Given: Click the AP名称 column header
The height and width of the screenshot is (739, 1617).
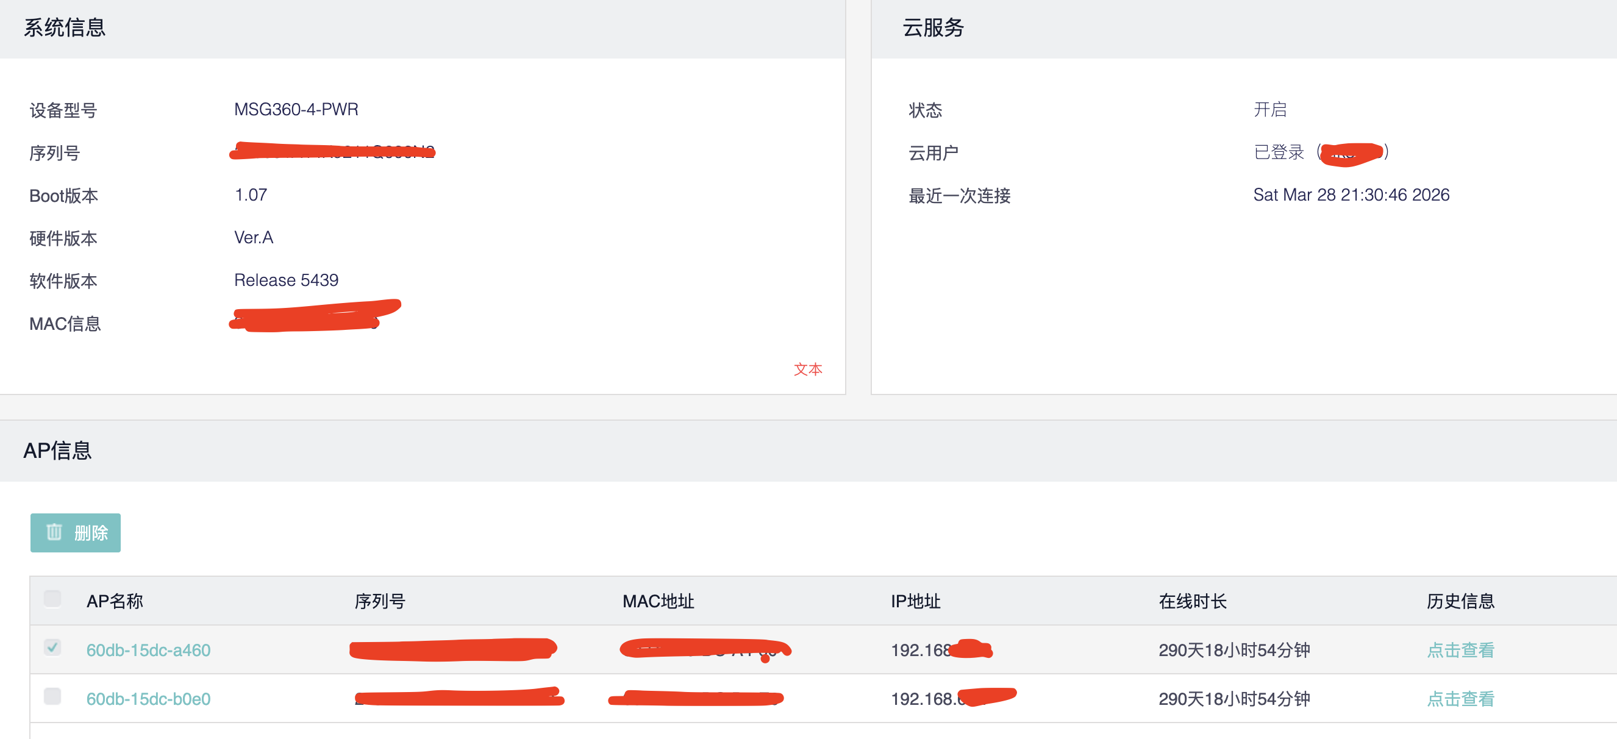Looking at the screenshot, I should pyautogui.click(x=115, y=601).
